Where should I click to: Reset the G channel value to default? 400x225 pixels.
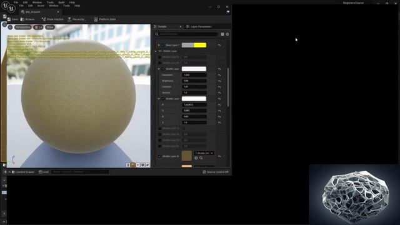(219, 111)
